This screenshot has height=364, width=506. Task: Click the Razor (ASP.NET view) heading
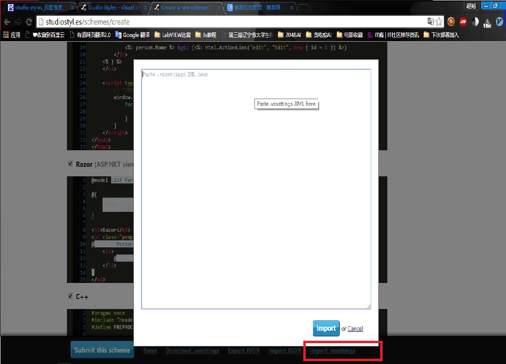[104, 164]
